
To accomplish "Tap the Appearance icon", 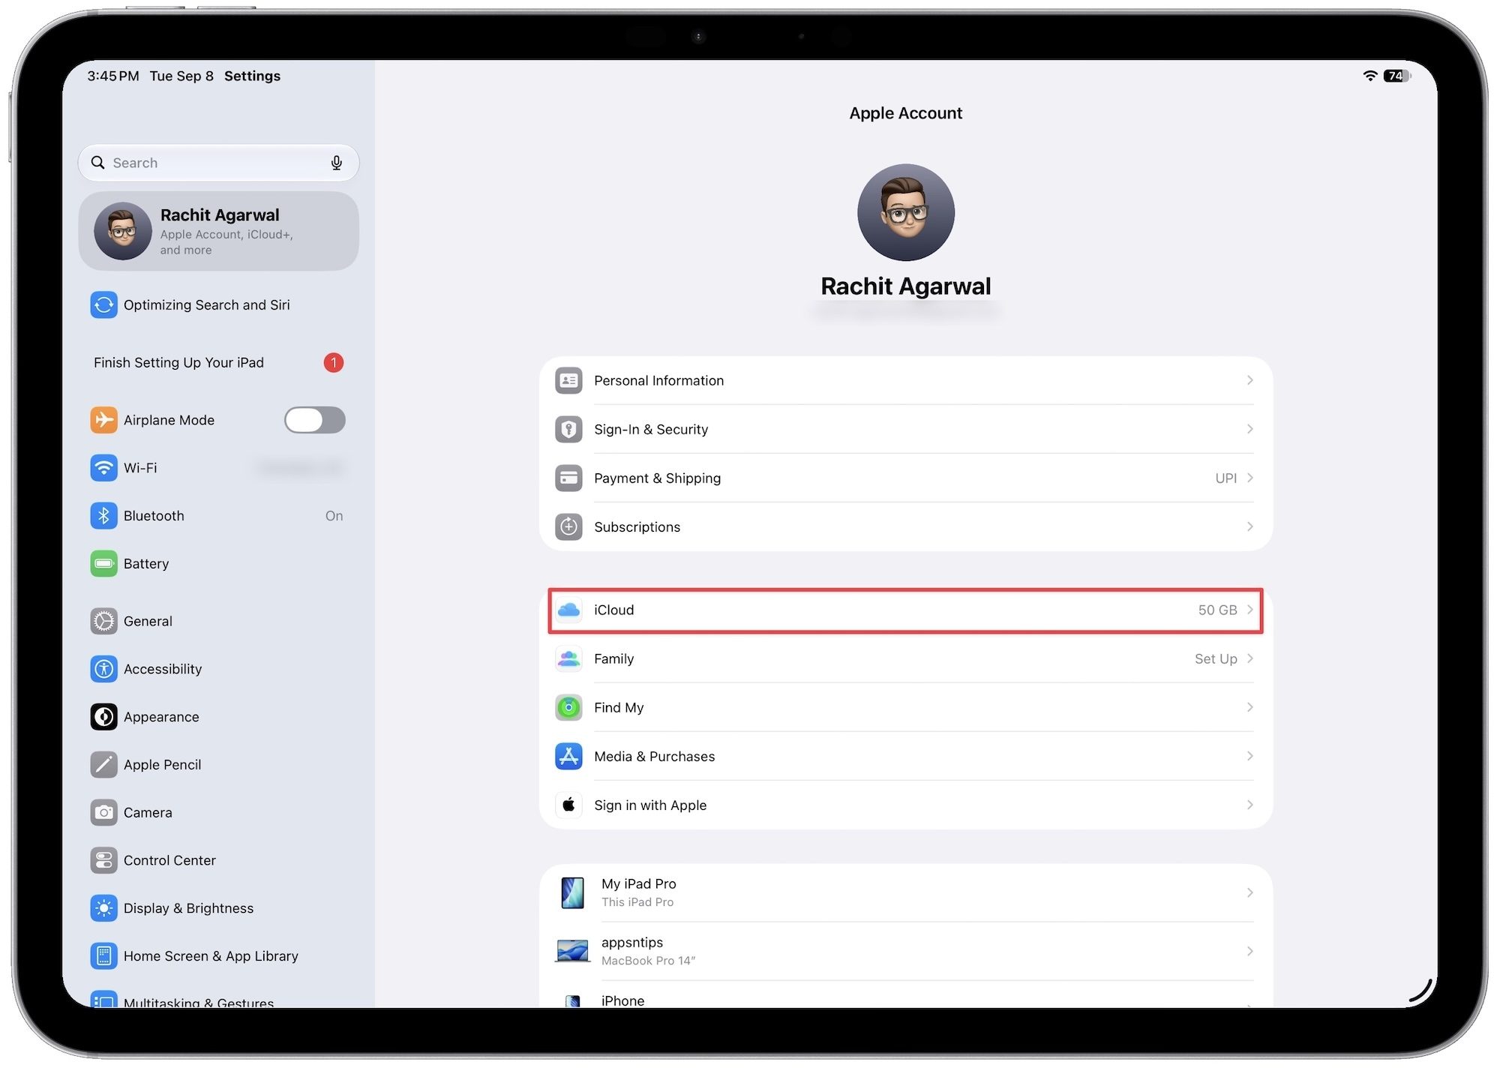I will (x=103, y=717).
